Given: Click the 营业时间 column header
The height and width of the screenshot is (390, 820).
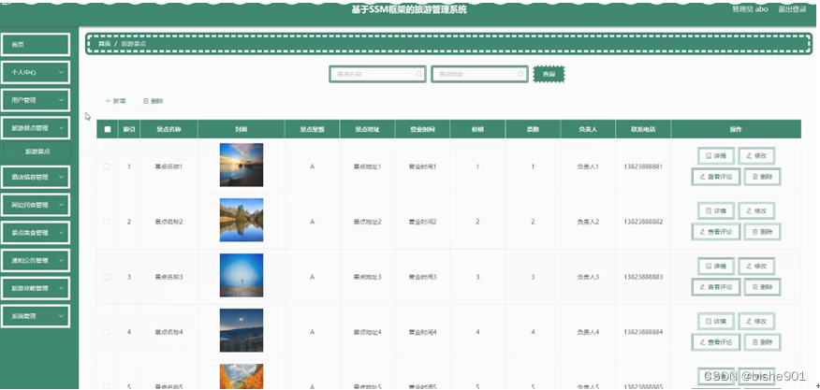Looking at the screenshot, I should coord(422,129).
